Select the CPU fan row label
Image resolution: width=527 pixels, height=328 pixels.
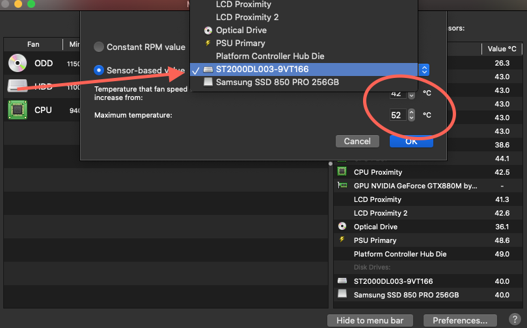tap(43, 110)
